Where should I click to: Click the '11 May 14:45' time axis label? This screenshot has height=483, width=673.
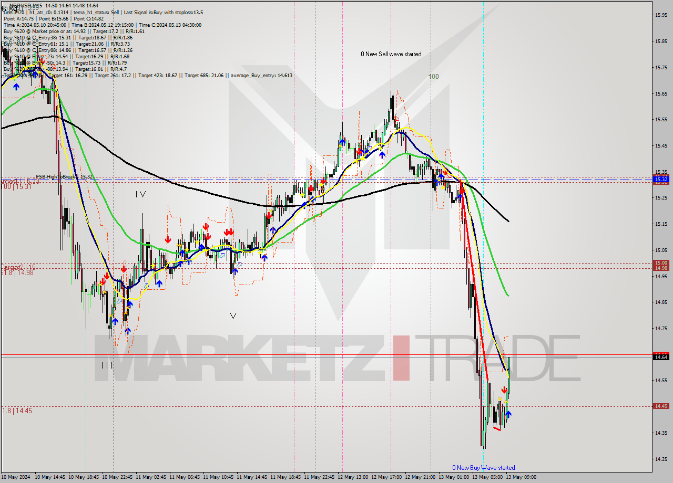[x=252, y=477]
